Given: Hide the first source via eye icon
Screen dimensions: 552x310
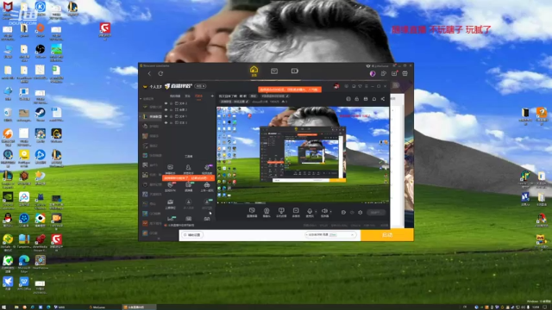Looking at the screenshot, I should 166,103.
